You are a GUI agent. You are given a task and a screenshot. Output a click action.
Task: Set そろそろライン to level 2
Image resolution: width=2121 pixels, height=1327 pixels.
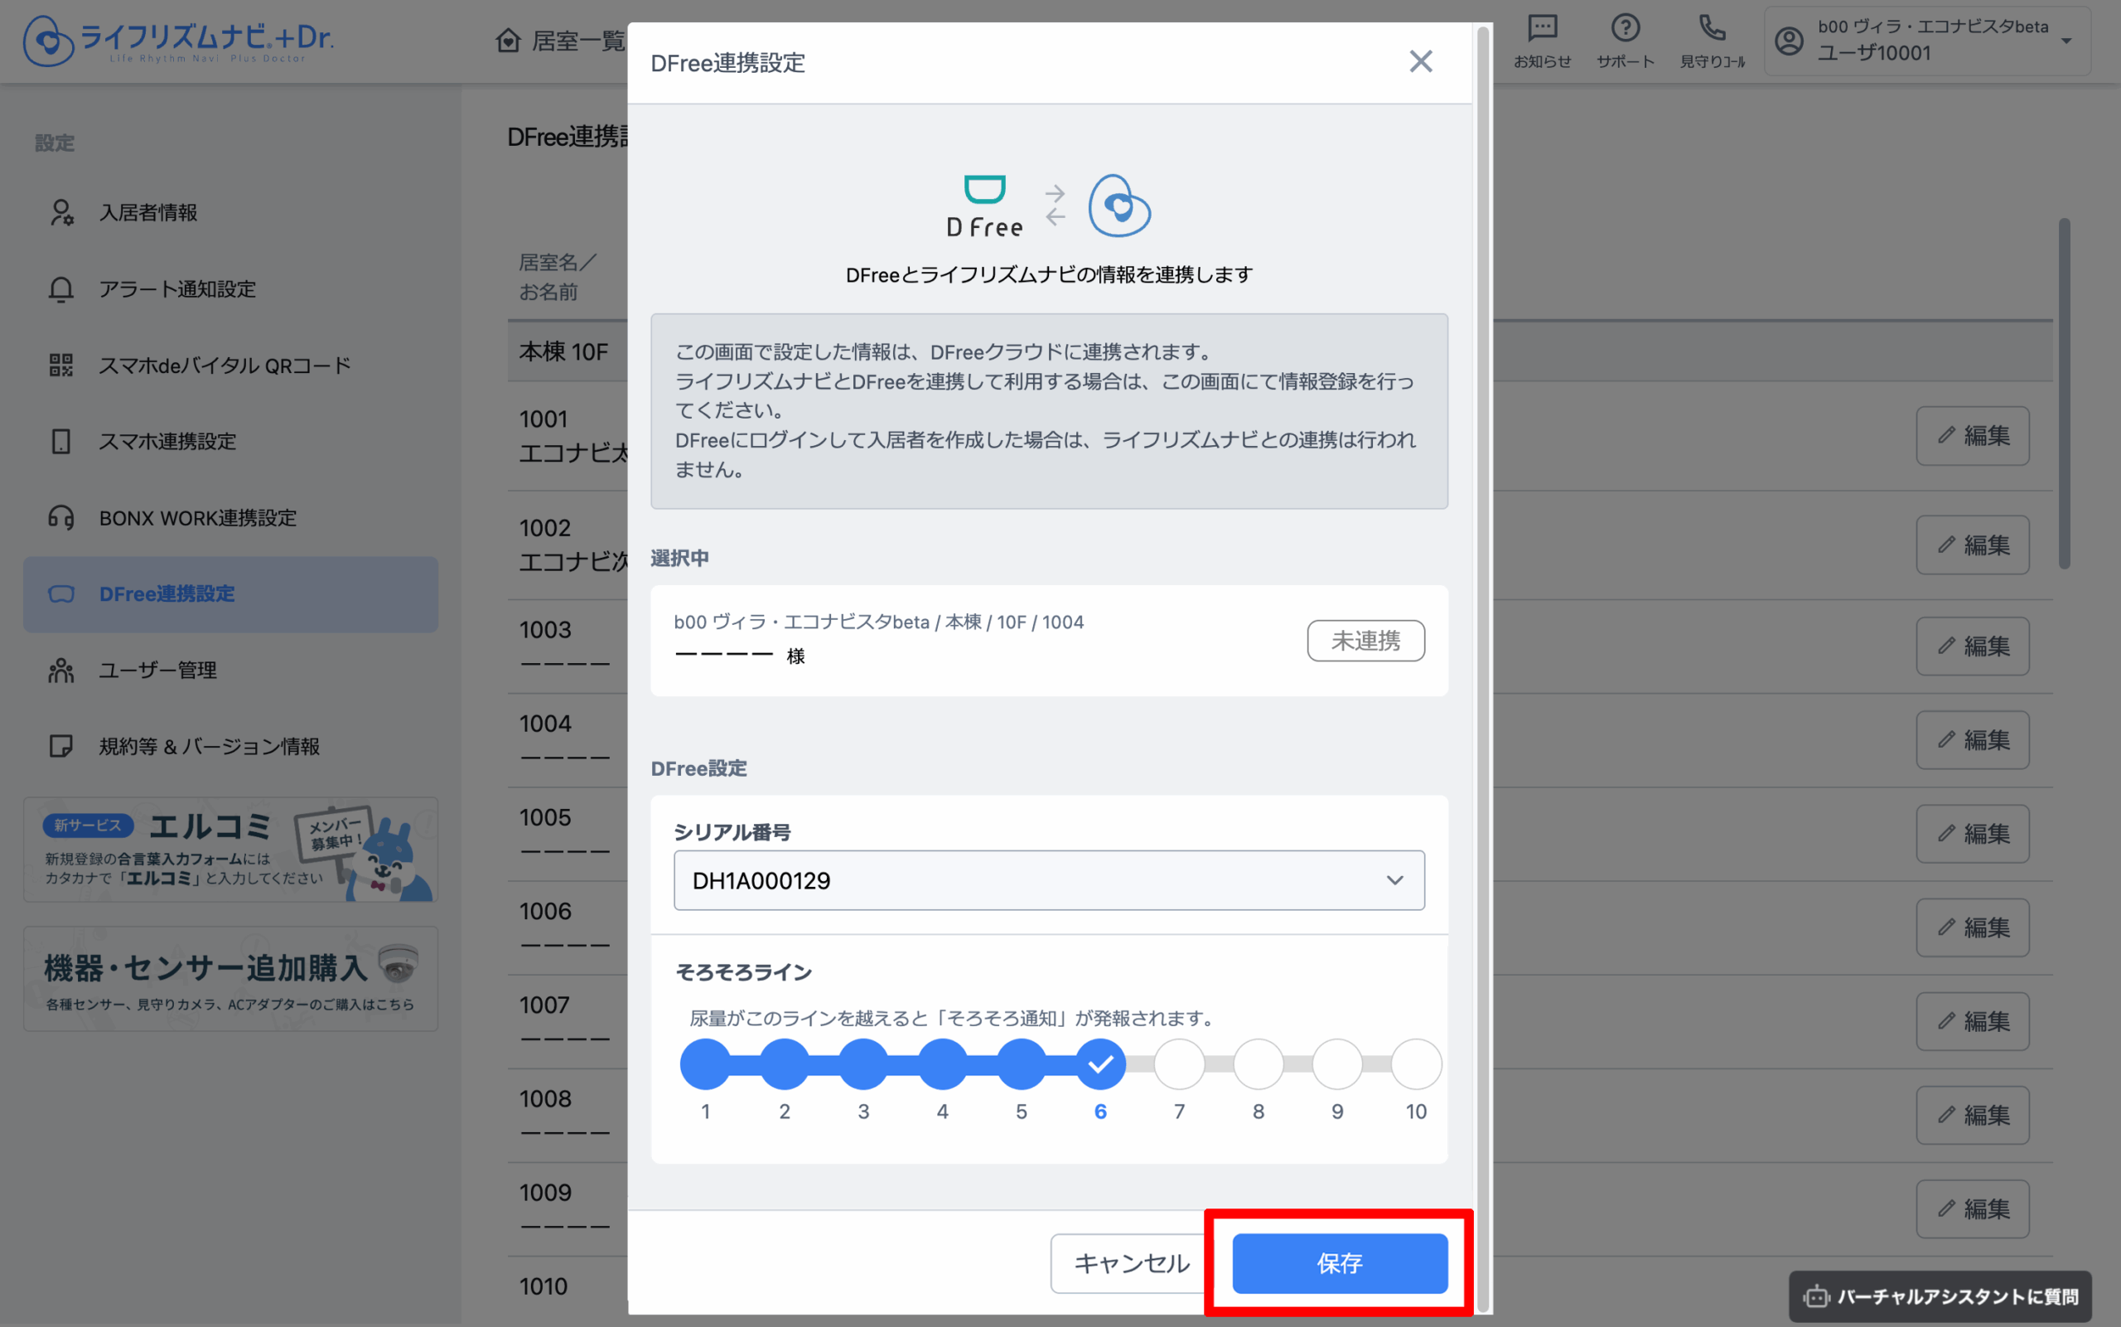[x=785, y=1063]
